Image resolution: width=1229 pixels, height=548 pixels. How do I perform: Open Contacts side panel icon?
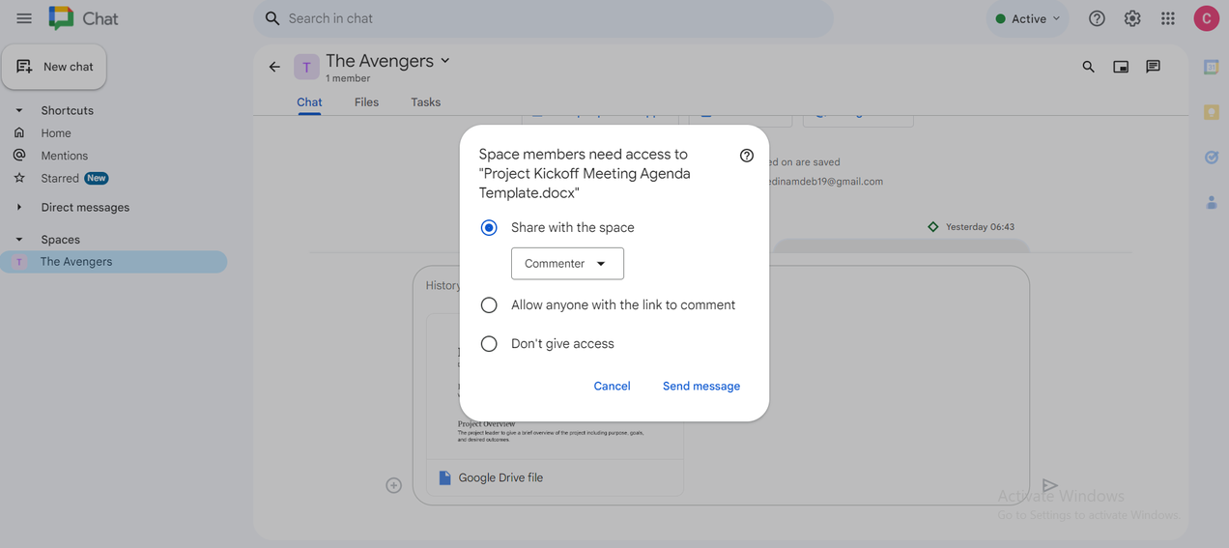coord(1211,202)
